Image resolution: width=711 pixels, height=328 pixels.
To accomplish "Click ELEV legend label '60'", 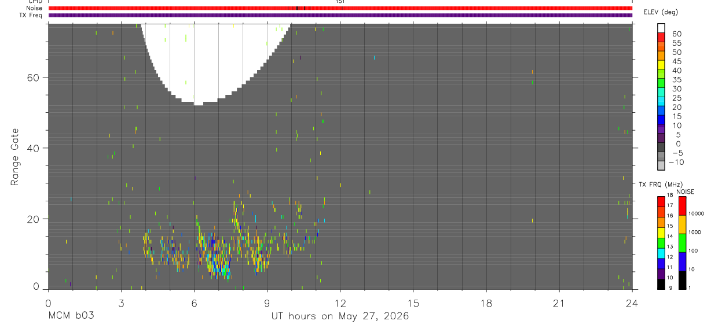I will point(676,34).
